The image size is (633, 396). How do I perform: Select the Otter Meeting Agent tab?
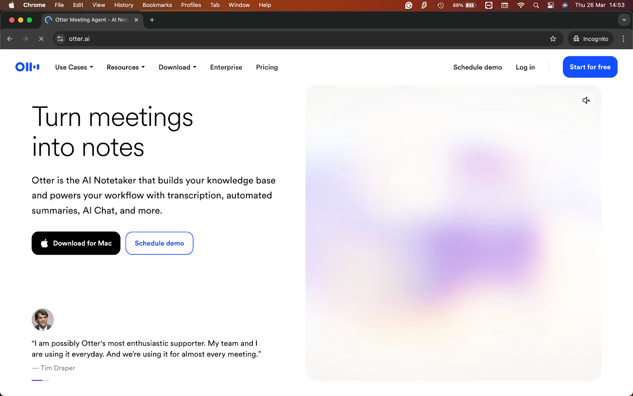(x=92, y=20)
